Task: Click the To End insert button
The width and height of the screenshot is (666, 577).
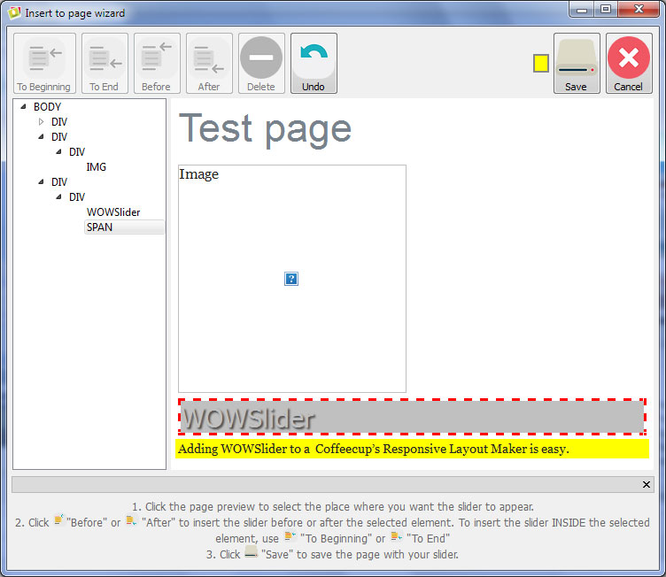Action: 105,63
